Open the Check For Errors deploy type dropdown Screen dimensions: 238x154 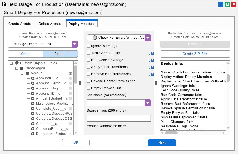(148, 38)
